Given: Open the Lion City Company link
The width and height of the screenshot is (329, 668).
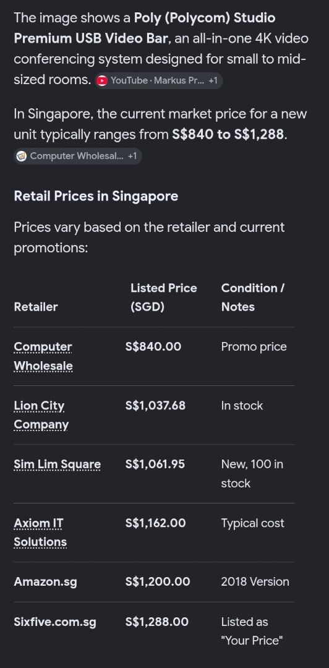Looking at the screenshot, I should coord(41,415).
